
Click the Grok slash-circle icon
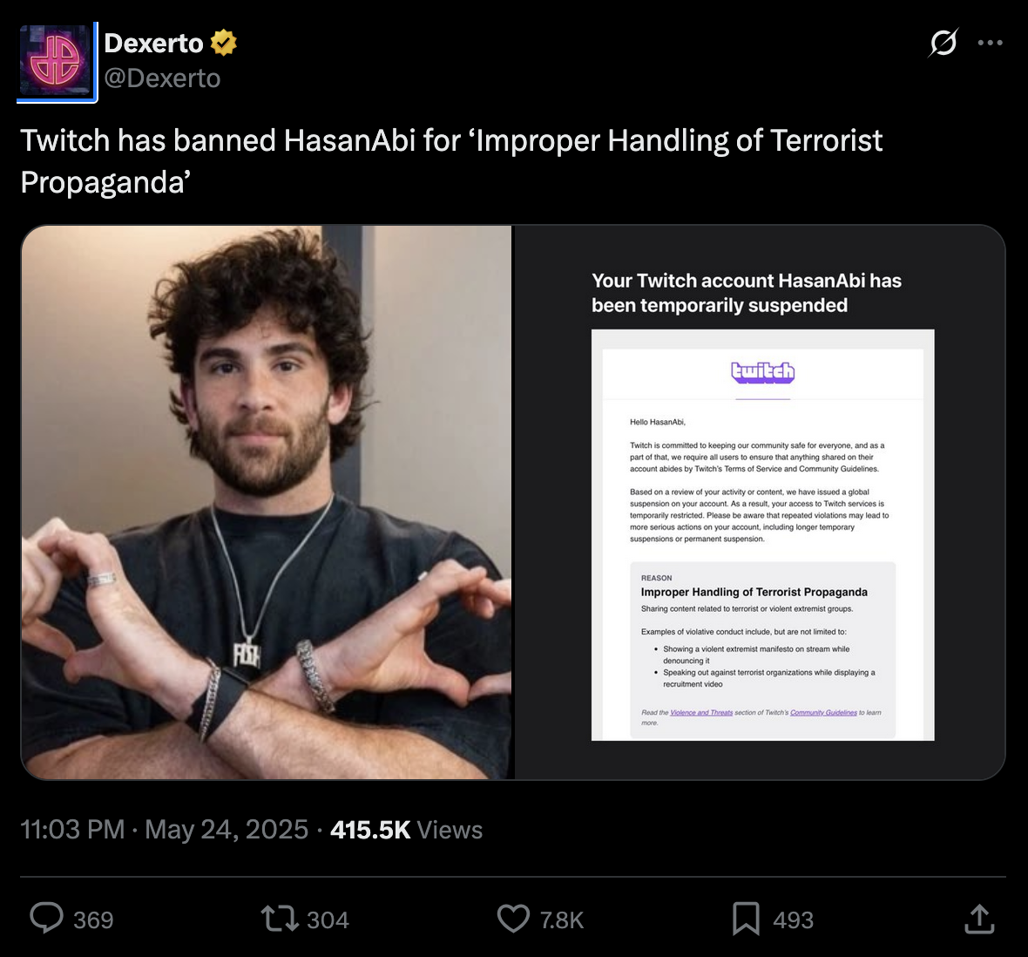click(943, 43)
